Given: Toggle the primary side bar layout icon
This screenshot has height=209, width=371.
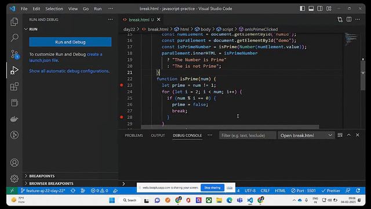Looking at the screenshot, I should coord(303,9).
